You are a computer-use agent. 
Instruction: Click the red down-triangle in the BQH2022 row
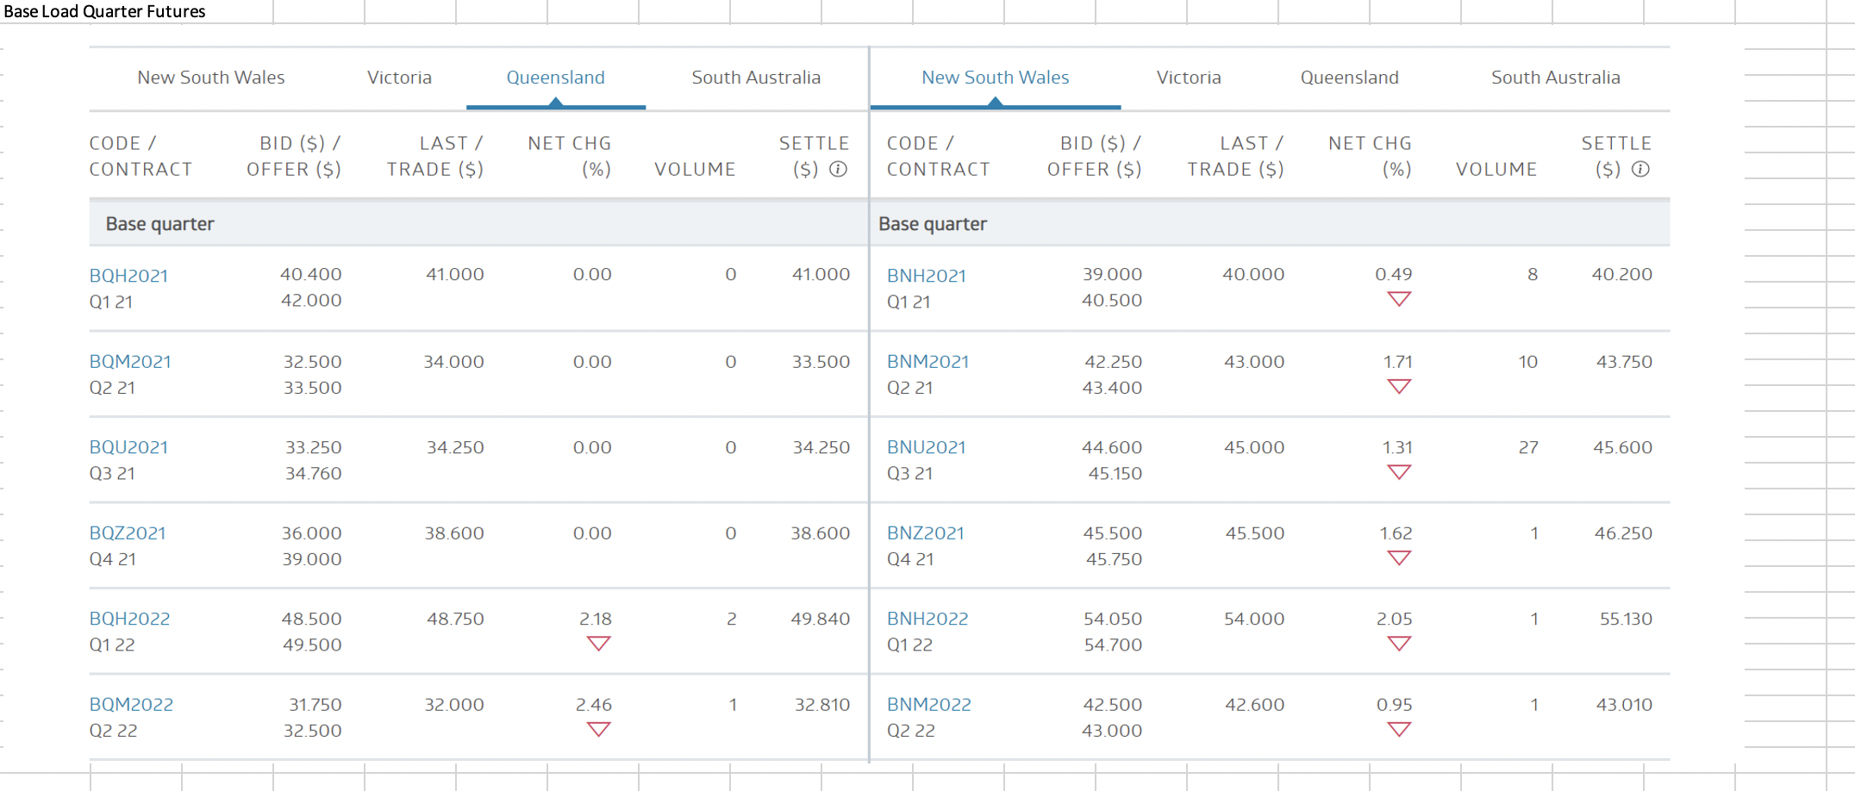(598, 644)
